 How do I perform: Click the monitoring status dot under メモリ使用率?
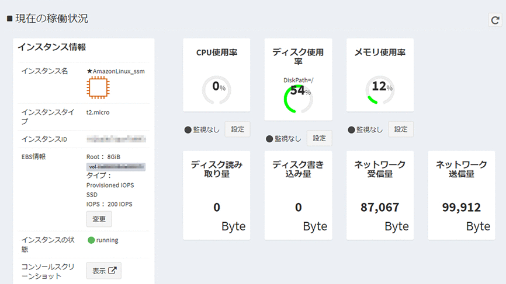click(x=351, y=129)
